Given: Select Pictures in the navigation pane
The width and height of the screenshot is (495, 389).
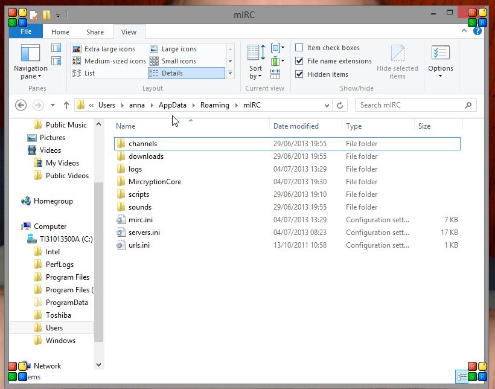Looking at the screenshot, I should click(x=46, y=138).
